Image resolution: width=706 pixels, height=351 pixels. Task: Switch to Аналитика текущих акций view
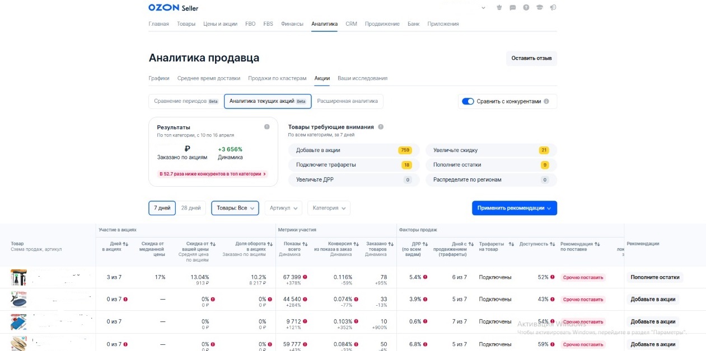click(x=268, y=101)
